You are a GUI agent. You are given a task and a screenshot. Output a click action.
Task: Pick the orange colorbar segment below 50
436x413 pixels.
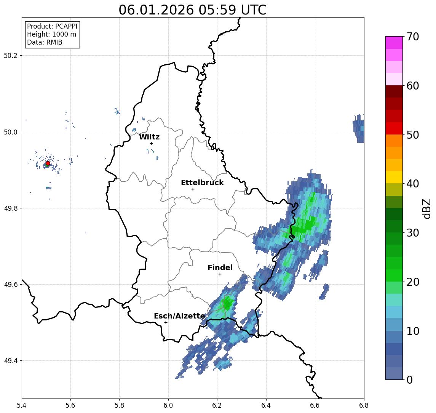pyautogui.click(x=394, y=141)
